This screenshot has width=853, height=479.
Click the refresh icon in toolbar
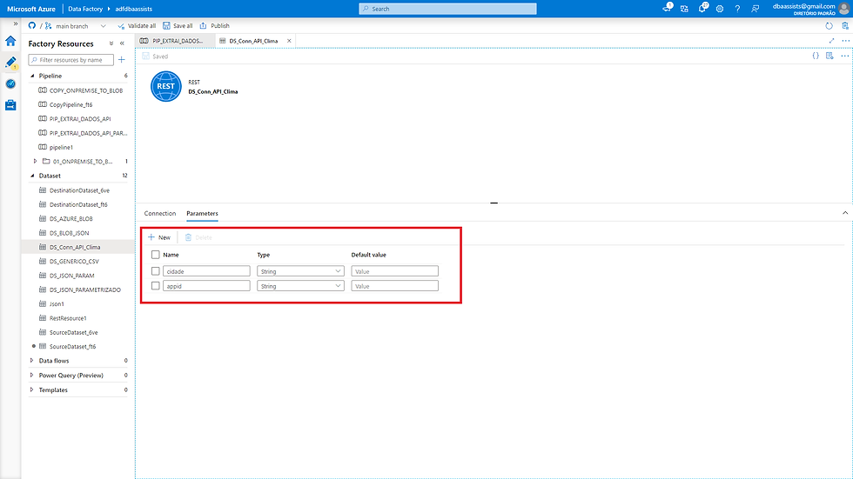[829, 25]
